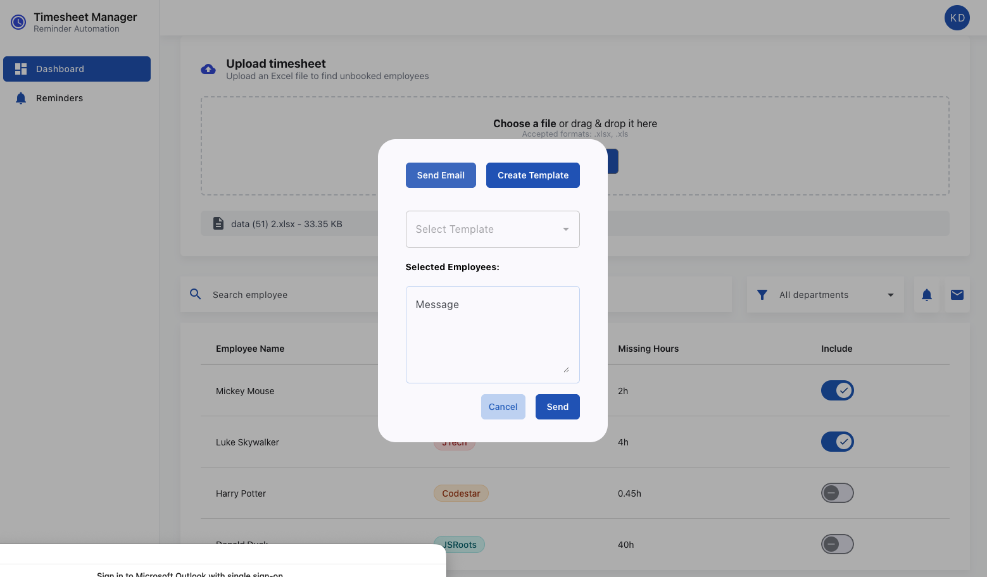Image resolution: width=987 pixels, height=577 pixels.
Task: Click the envelope email icon button
Action: (957, 295)
